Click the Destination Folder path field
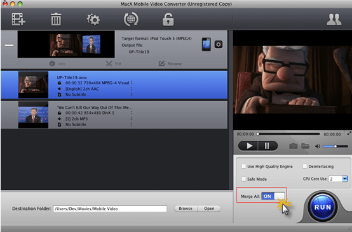This screenshot has height=232, width=352. [110, 209]
